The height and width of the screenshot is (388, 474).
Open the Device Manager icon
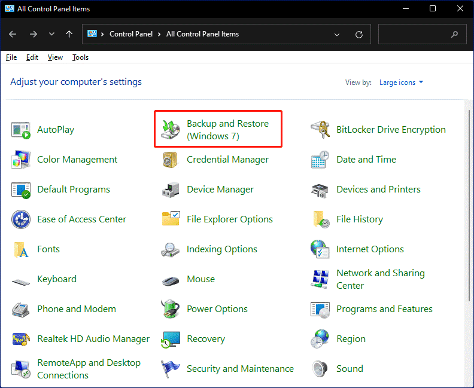tap(171, 190)
